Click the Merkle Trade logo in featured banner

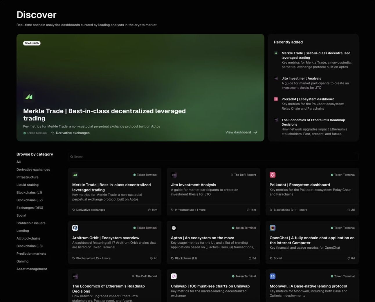click(29, 97)
